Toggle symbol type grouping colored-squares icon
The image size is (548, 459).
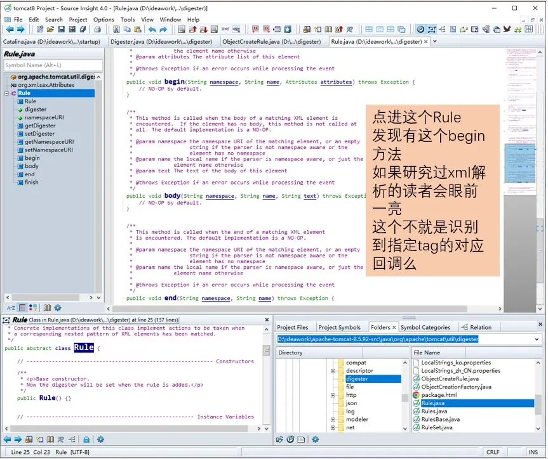33,307
